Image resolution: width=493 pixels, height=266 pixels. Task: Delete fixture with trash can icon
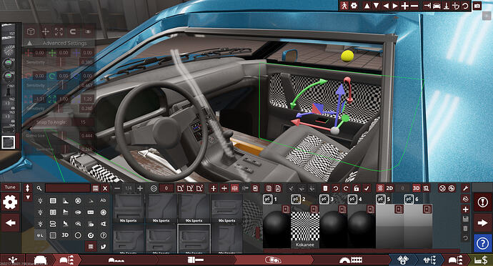click(x=325, y=188)
